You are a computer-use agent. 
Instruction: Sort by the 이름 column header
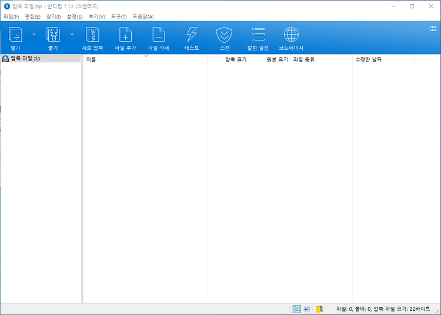coord(145,59)
